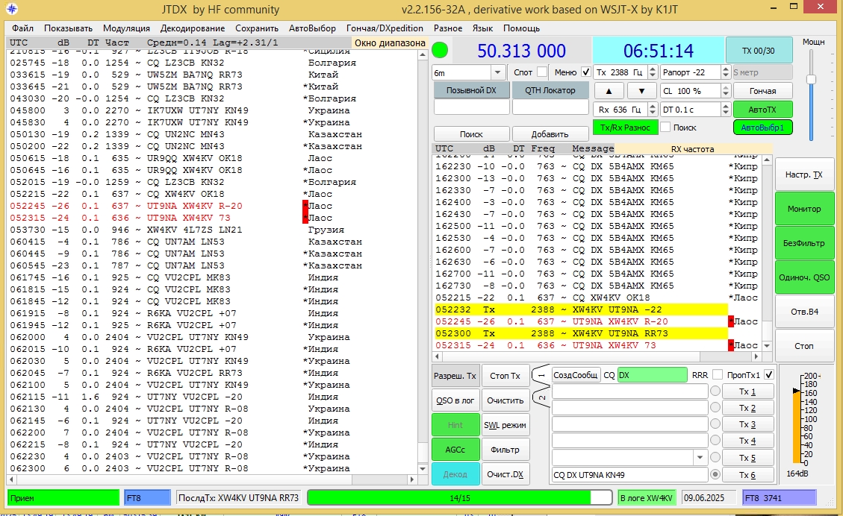Click the CL 100 % spinner
843x516 pixels.
(694, 91)
